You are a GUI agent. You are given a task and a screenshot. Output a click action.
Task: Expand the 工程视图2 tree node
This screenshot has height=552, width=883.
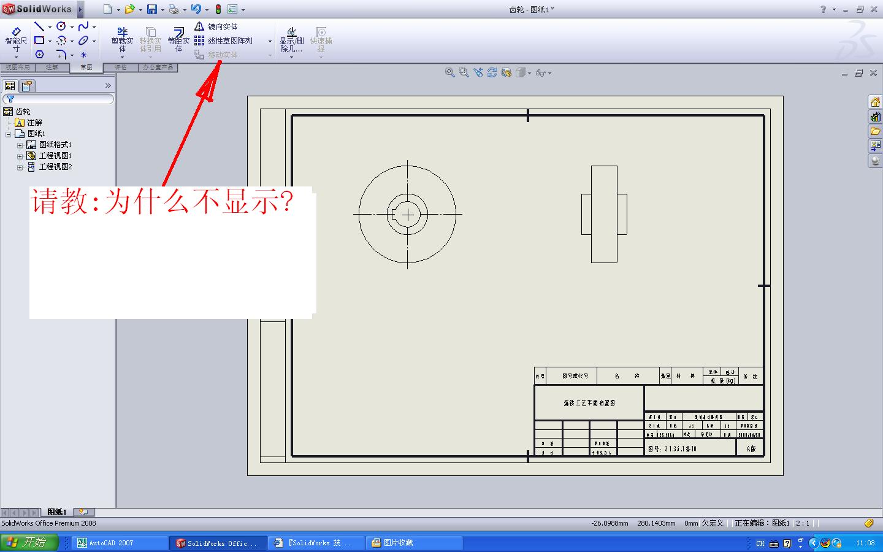(x=20, y=167)
